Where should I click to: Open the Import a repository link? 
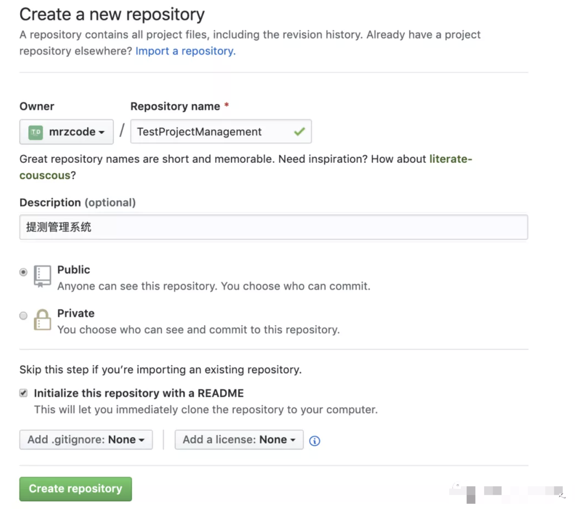tap(185, 51)
